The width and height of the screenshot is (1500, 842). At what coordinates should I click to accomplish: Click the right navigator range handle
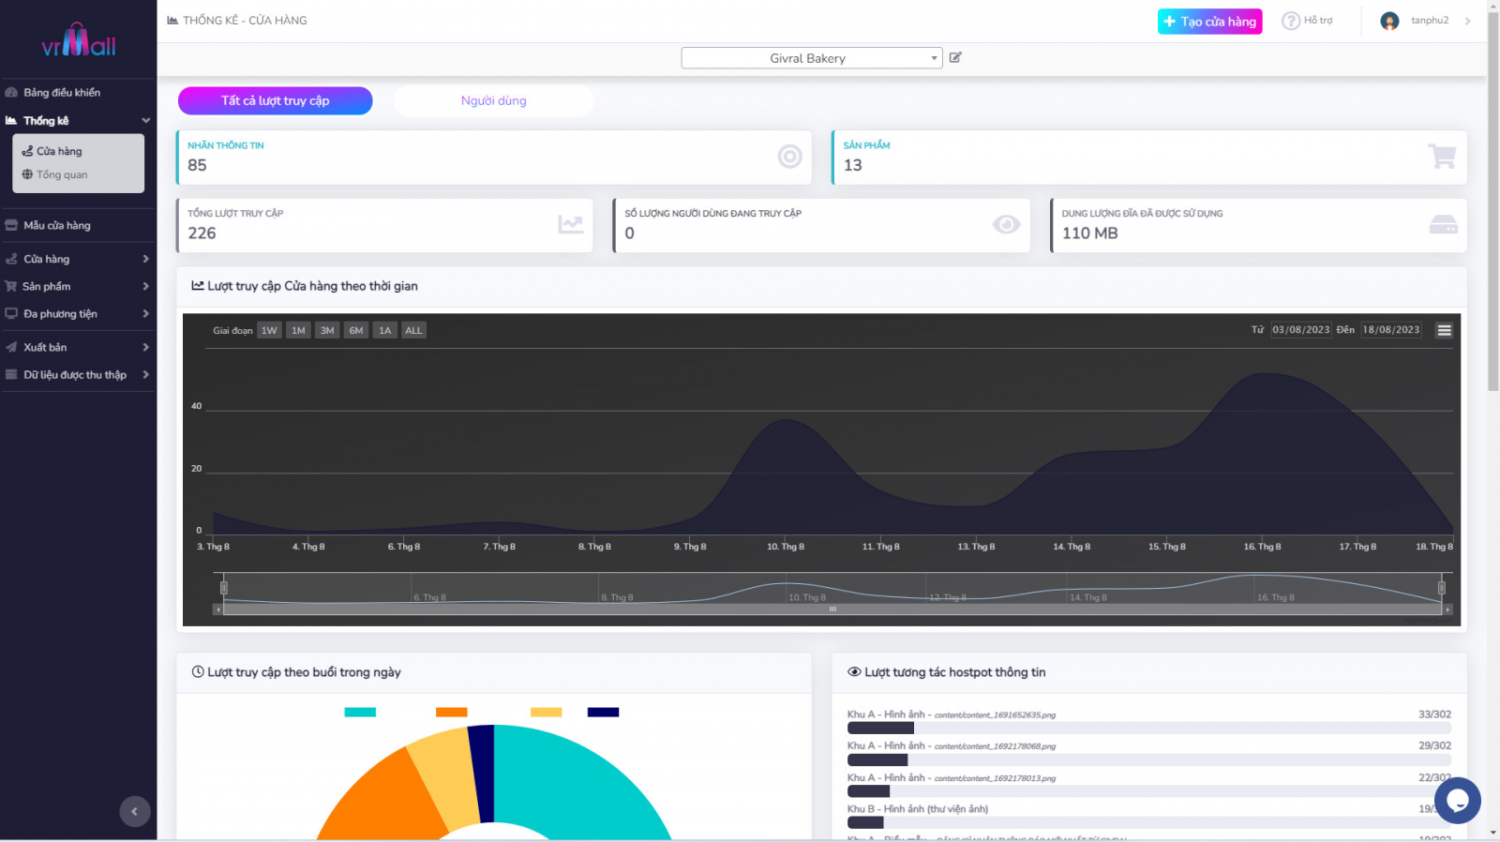pos(1441,588)
